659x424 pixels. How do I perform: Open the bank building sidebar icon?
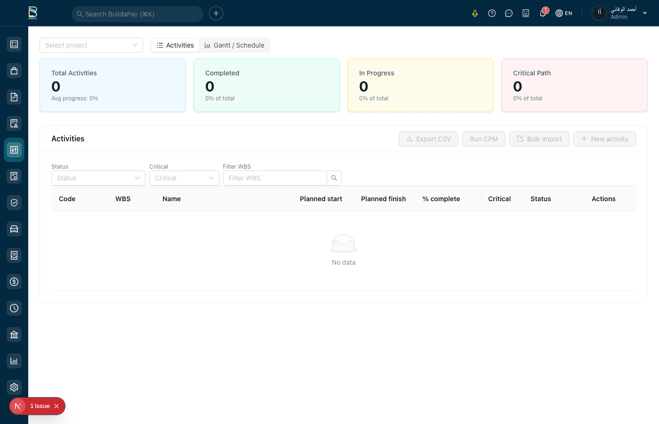click(x=14, y=334)
